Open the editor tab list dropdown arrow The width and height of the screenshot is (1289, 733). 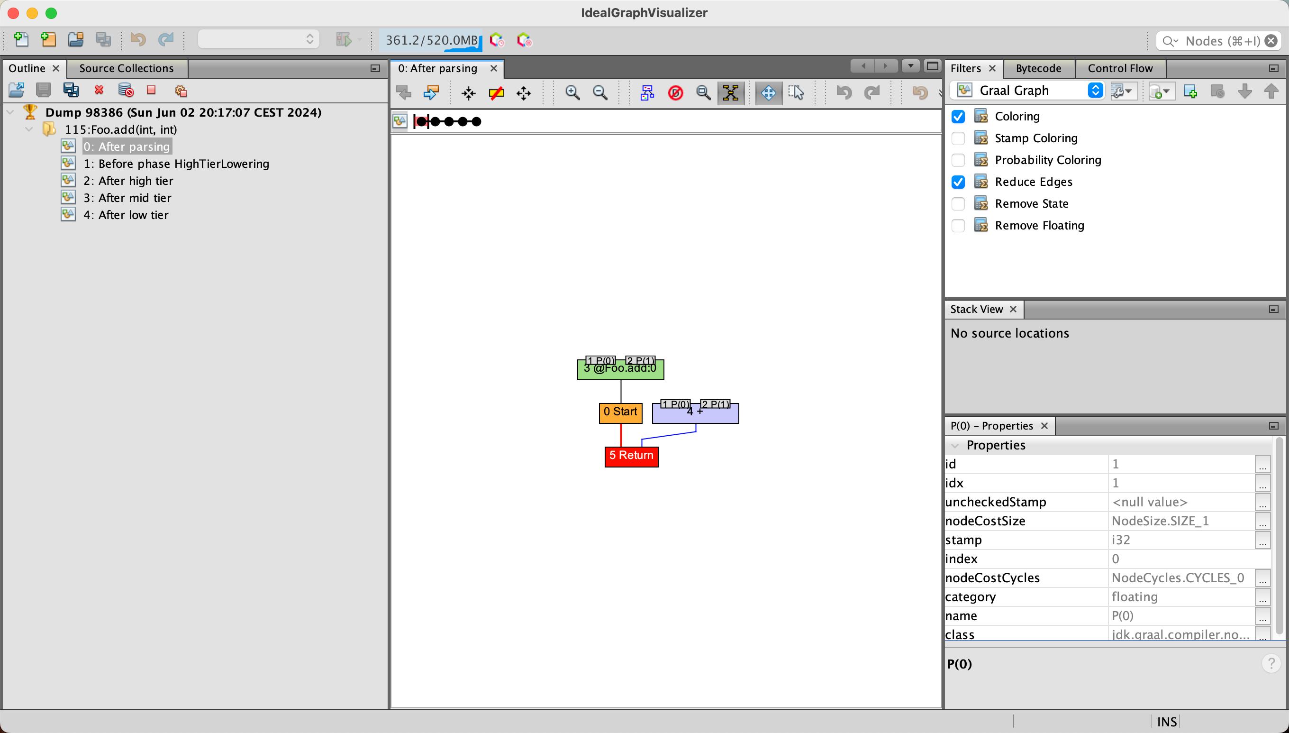[911, 66]
